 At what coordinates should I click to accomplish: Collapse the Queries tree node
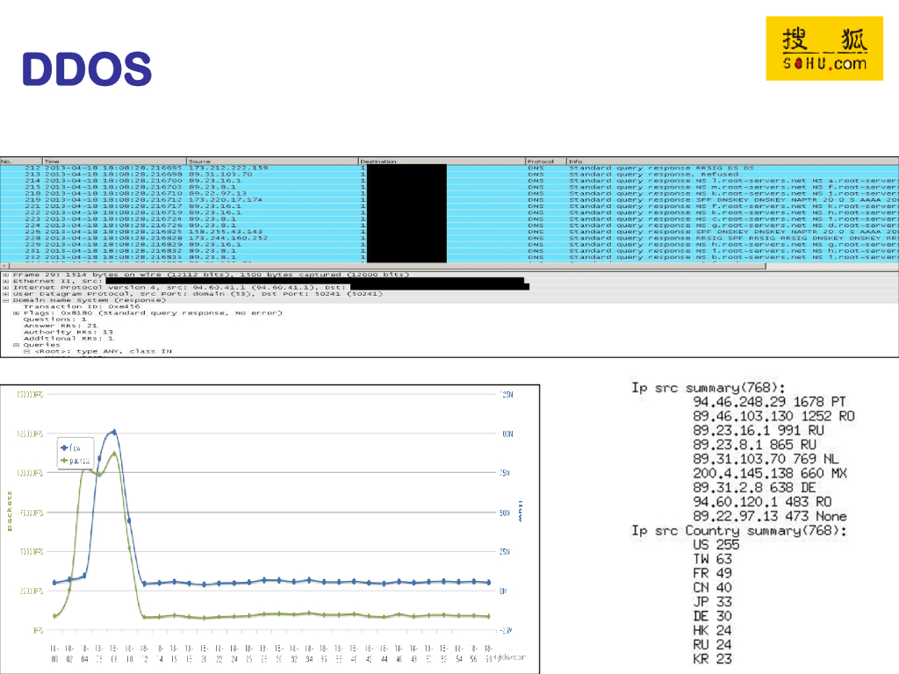15,344
